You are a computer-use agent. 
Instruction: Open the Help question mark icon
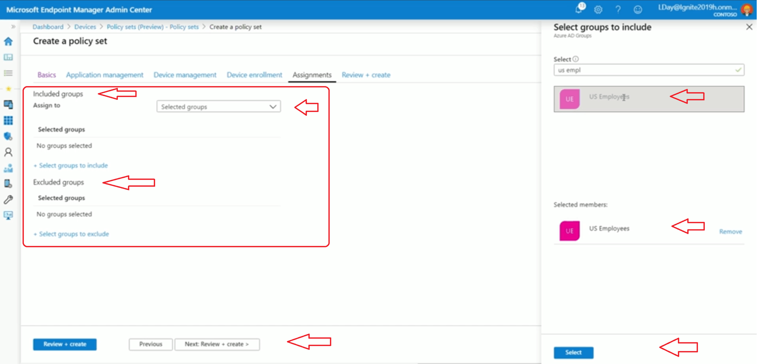618,9
